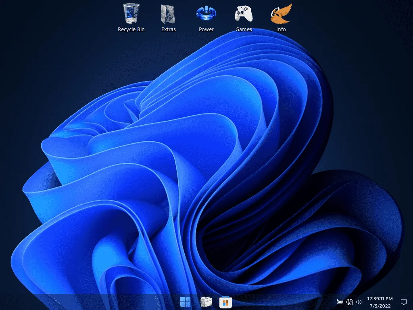Launch File Explorer from the taskbar
Image resolution: width=413 pixels, height=310 pixels.
pos(206,302)
